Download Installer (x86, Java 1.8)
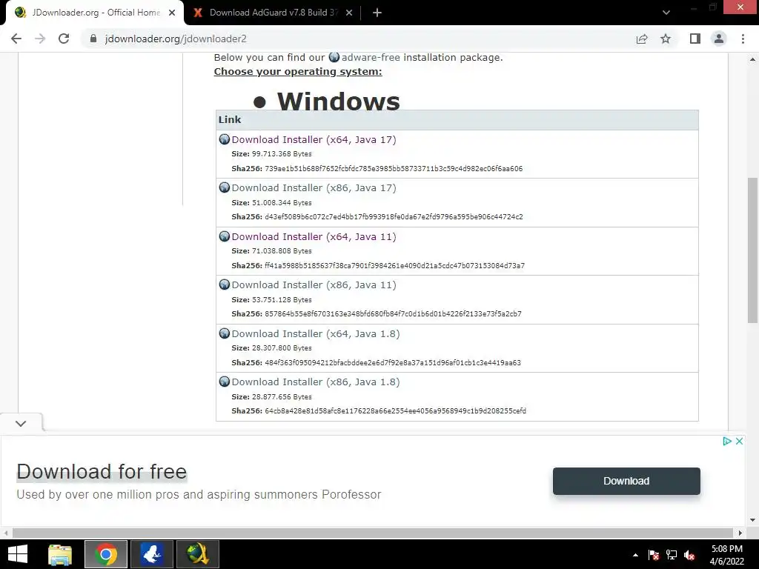The width and height of the screenshot is (759, 569). click(316, 382)
